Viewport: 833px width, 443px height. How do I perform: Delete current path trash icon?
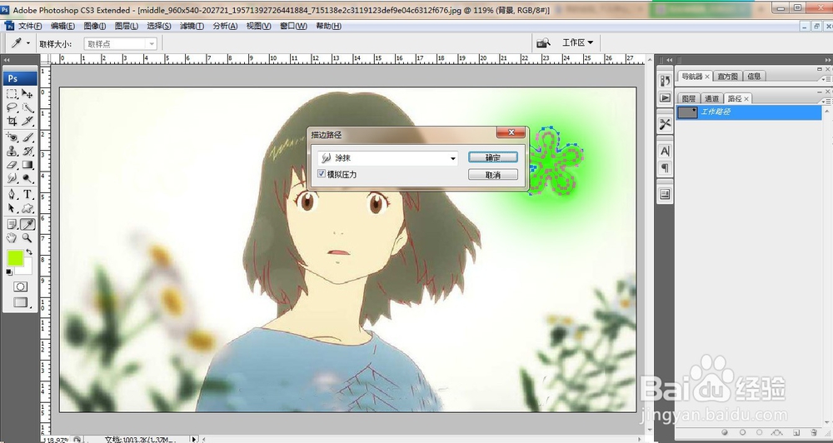click(x=814, y=433)
